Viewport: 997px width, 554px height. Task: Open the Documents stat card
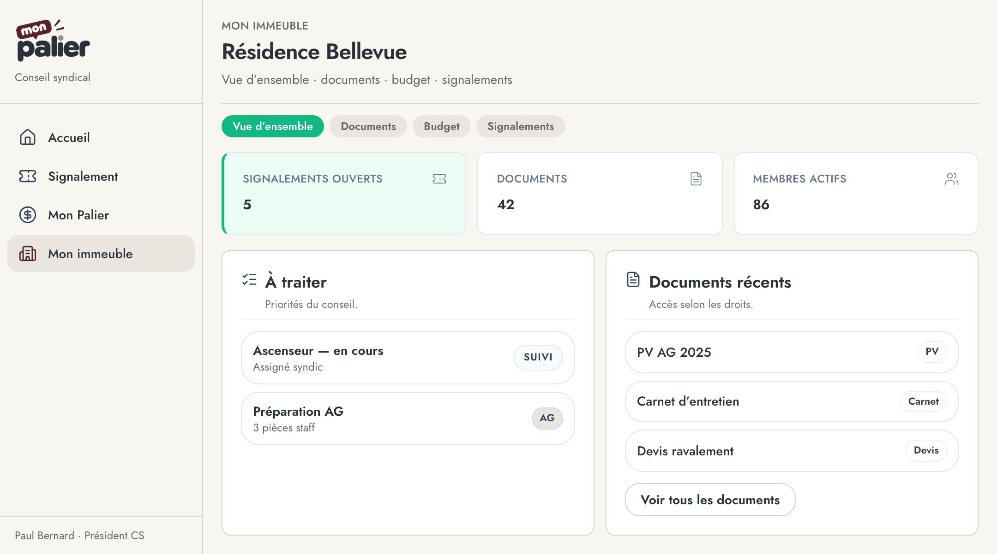click(x=600, y=194)
